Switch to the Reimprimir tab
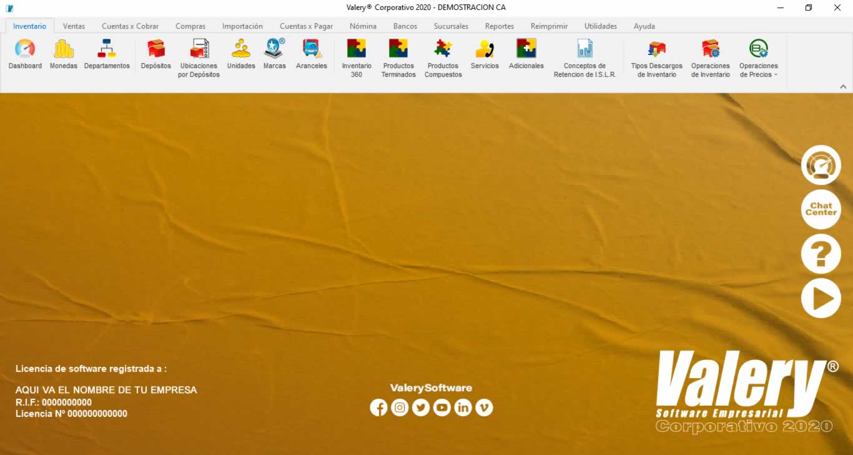Screen dimensions: 853x455 [x=550, y=26]
